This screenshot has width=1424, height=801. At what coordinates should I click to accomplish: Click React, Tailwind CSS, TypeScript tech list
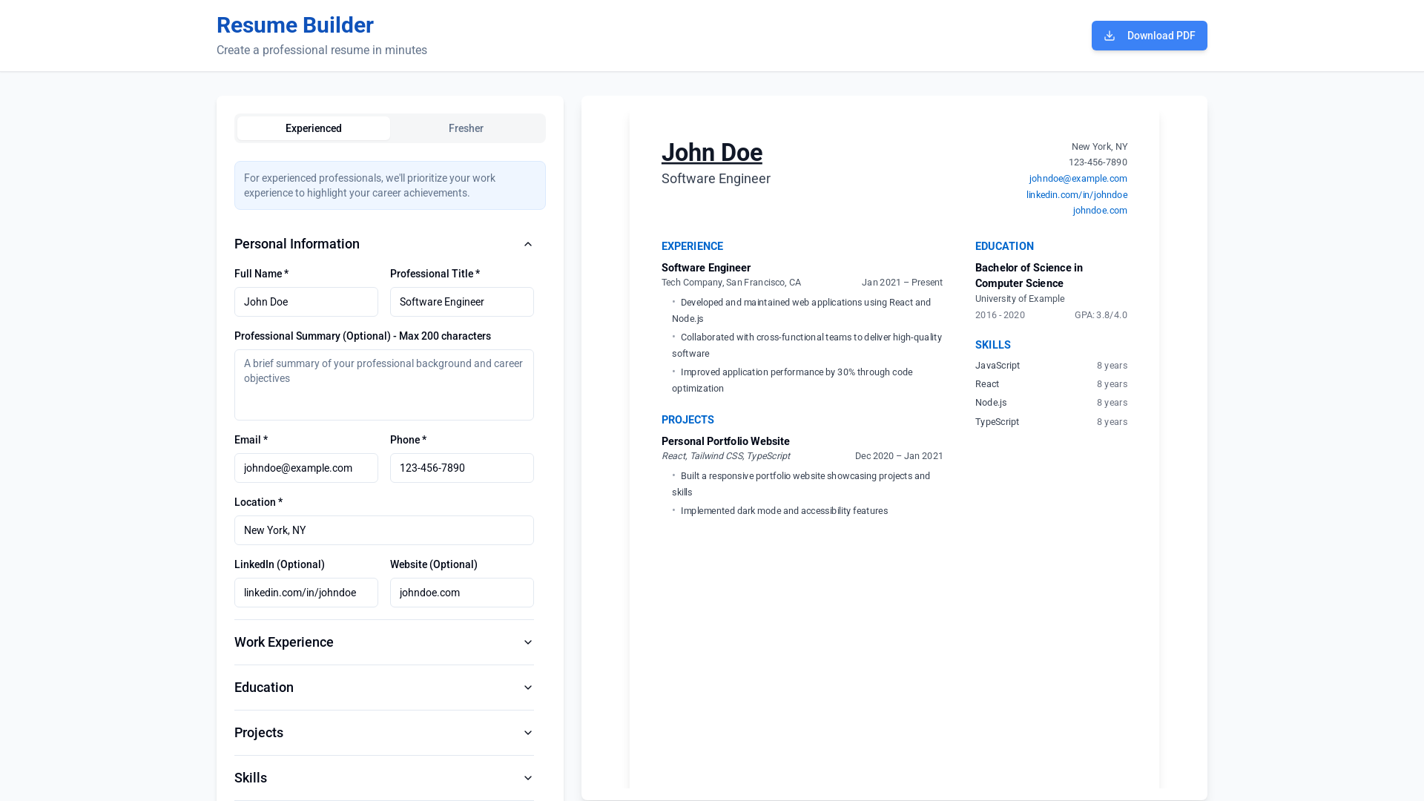[725, 456]
